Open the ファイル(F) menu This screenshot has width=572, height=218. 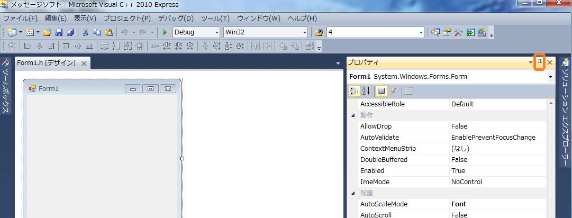21,18
